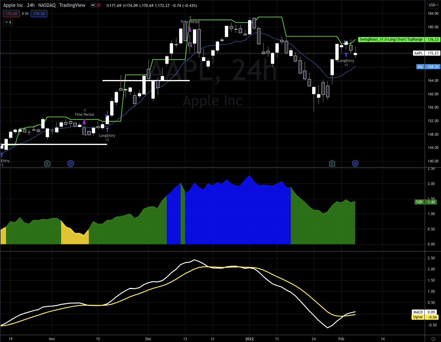Image resolution: width=441 pixels, height=342 pixels.
Task: Click the low value L170.69
Action: pyautogui.click(x=147, y=5)
